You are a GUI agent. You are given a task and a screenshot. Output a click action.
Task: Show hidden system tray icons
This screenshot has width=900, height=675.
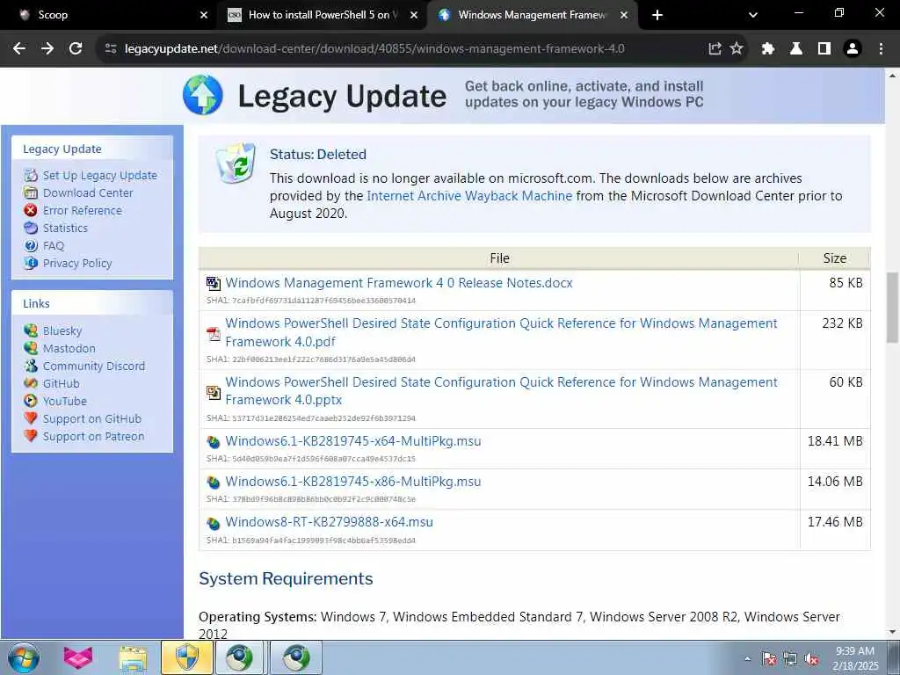pyautogui.click(x=747, y=659)
